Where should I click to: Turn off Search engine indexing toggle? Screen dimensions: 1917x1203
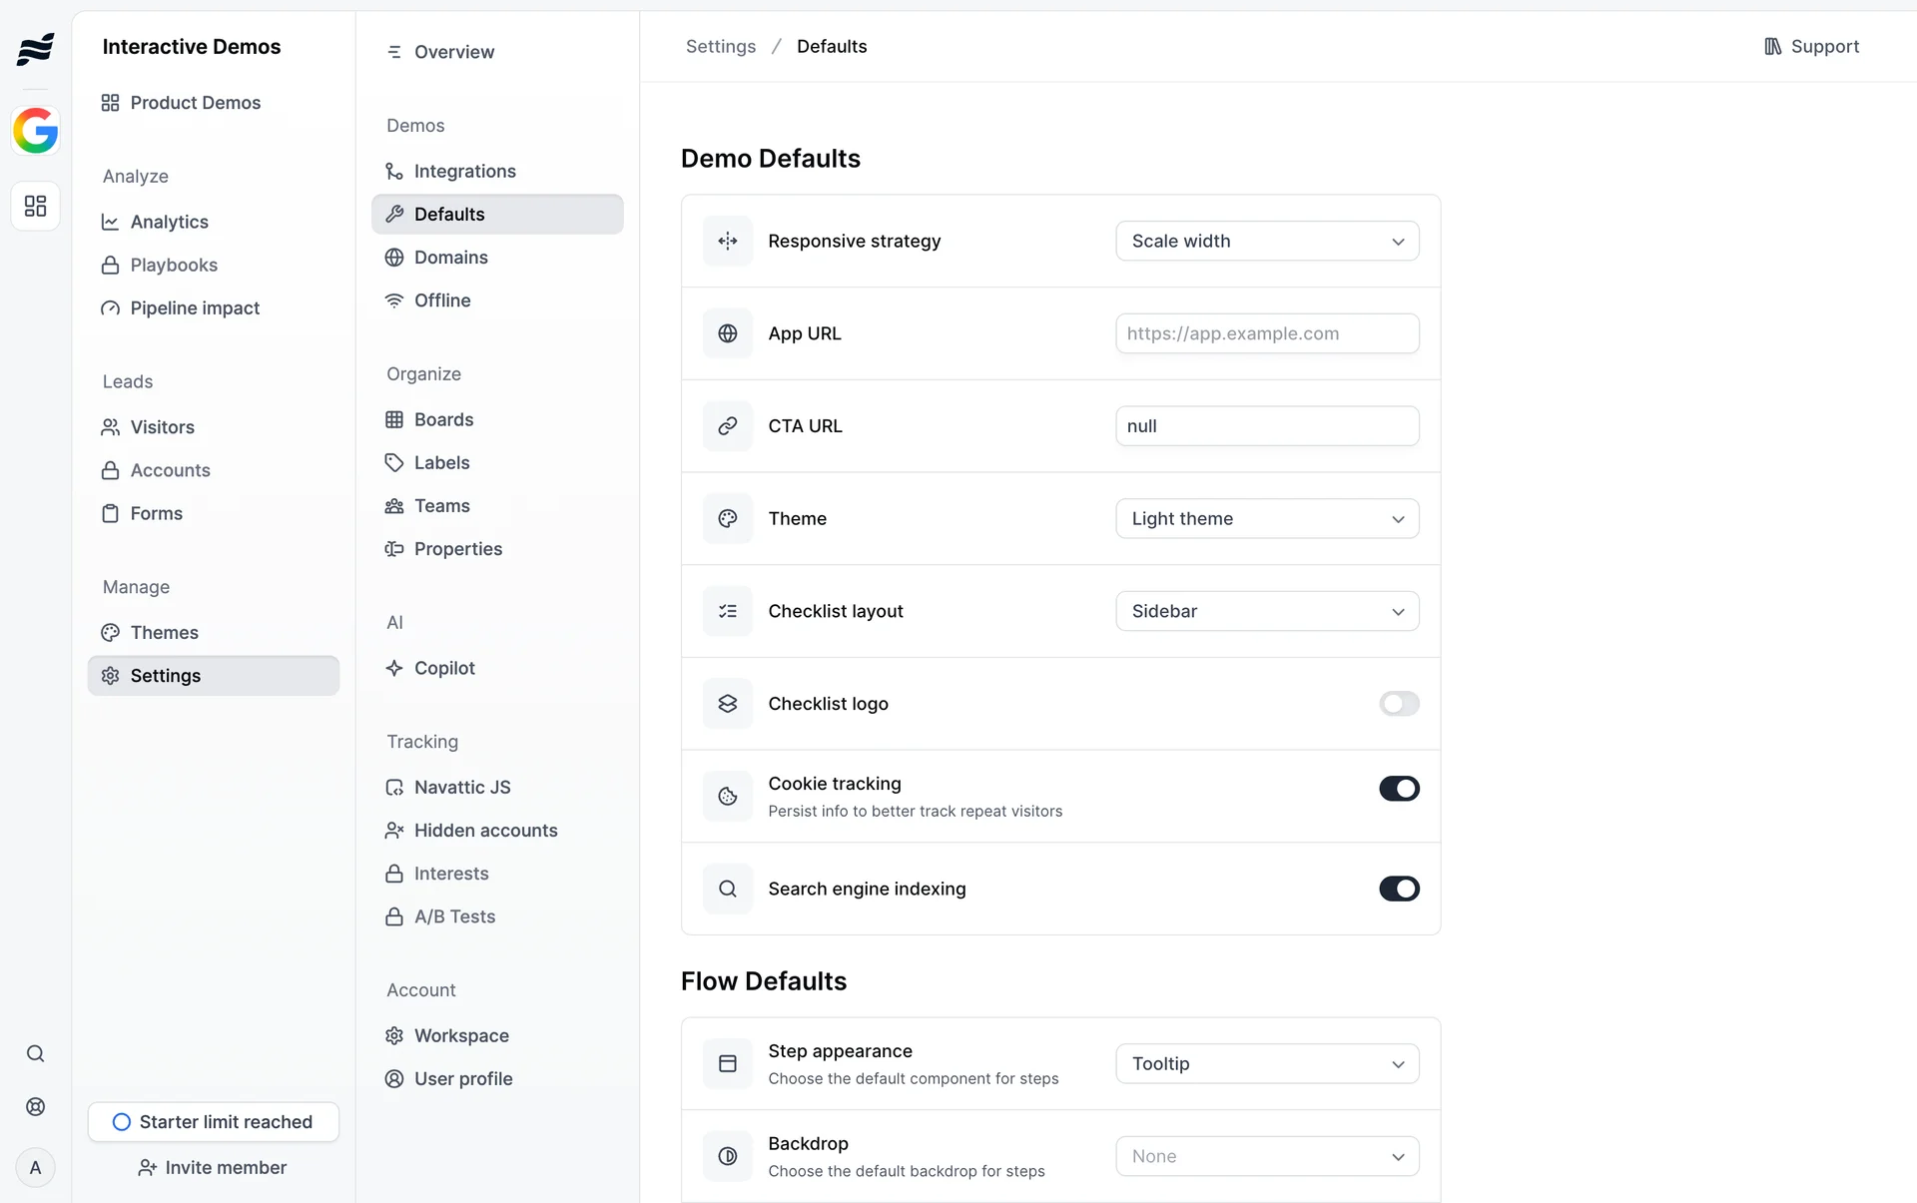[x=1399, y=889]
